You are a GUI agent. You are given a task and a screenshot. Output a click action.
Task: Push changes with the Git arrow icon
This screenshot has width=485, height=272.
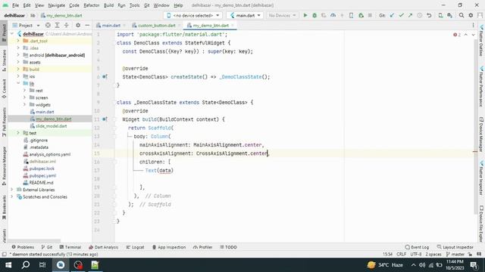(410, 15)
